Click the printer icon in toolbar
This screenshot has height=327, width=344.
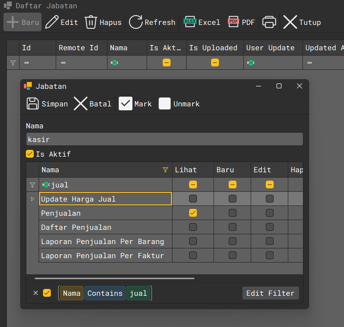tap(269, 22)
